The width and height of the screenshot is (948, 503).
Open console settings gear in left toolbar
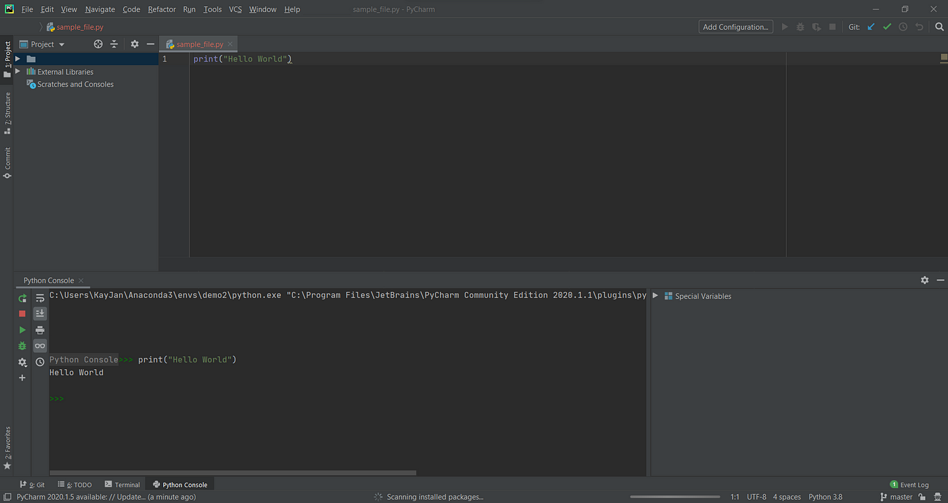pos(22,362)
